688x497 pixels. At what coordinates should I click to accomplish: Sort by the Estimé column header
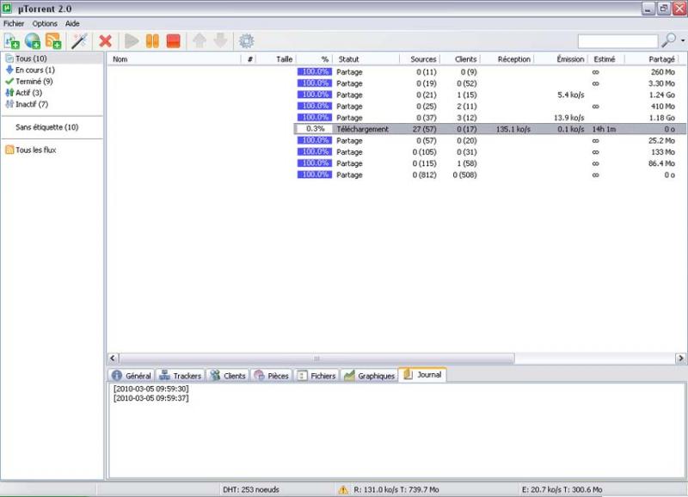coord(606,59)
